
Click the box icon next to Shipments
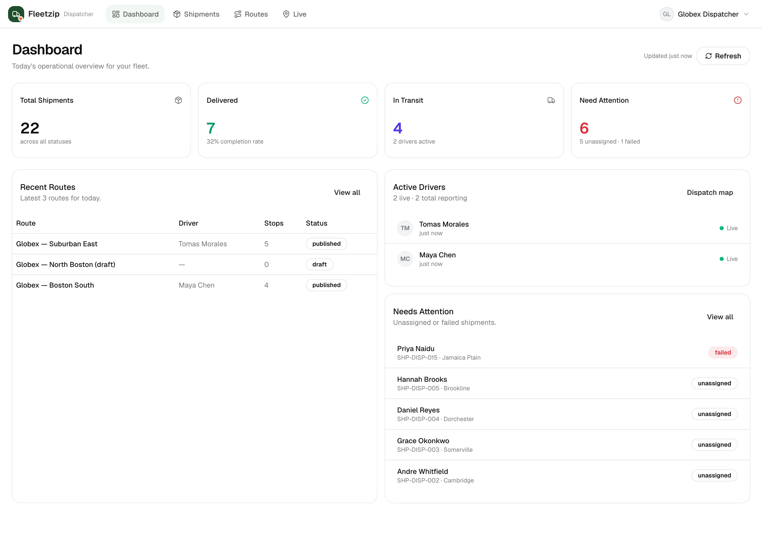point(177,14)
